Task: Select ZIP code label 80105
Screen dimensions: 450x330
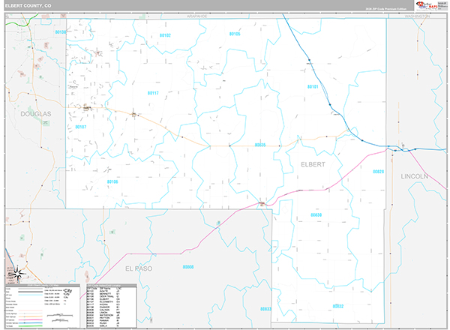Action: [x=235, y=34]
